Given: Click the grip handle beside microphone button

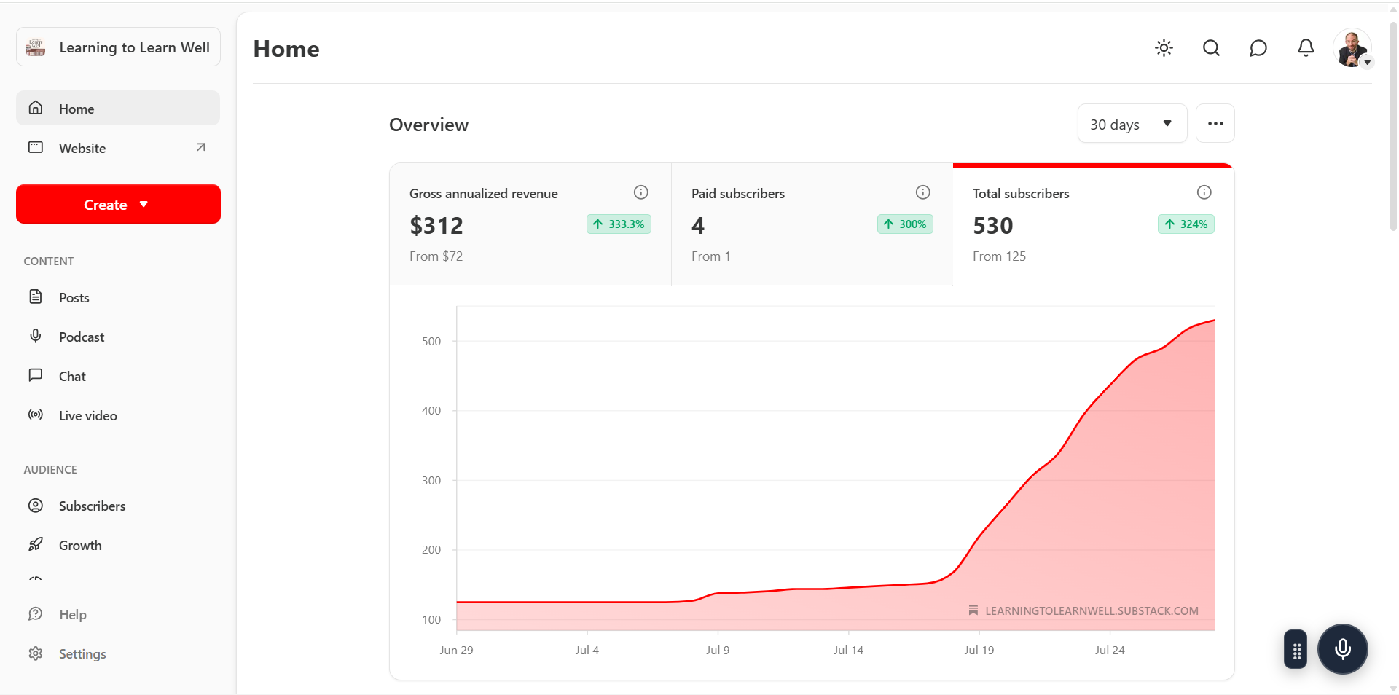Looking at the screenshot, I should click(x=1296, y=650).
